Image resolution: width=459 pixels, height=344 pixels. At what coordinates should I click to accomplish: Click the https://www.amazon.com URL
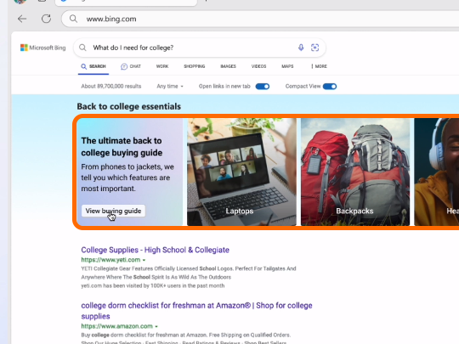116,326
